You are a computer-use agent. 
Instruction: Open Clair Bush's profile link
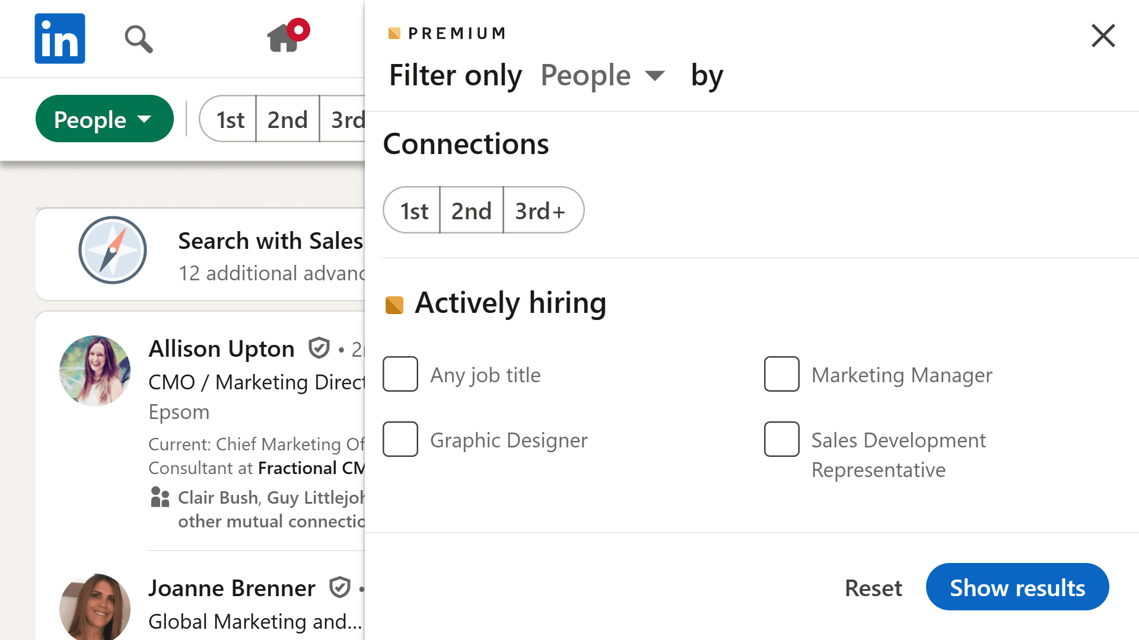(218, 497)
